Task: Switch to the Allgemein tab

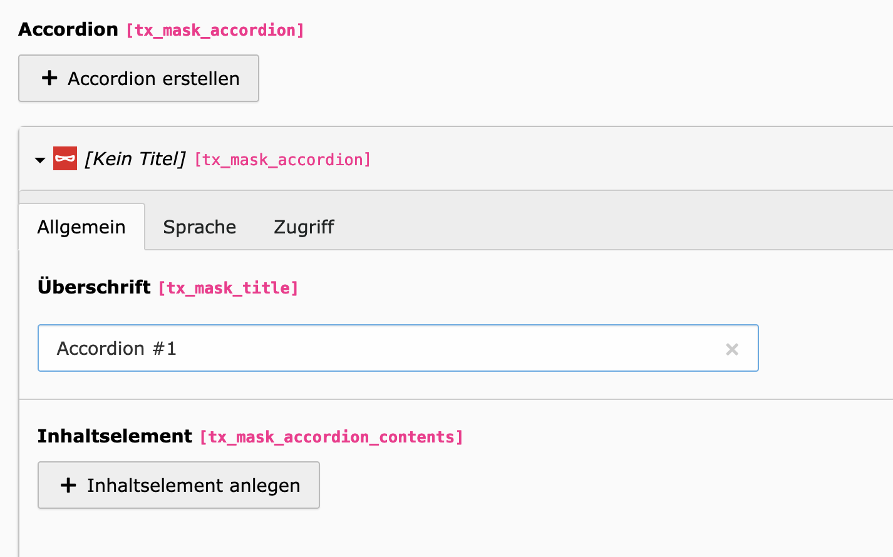Action: (81, 227)
